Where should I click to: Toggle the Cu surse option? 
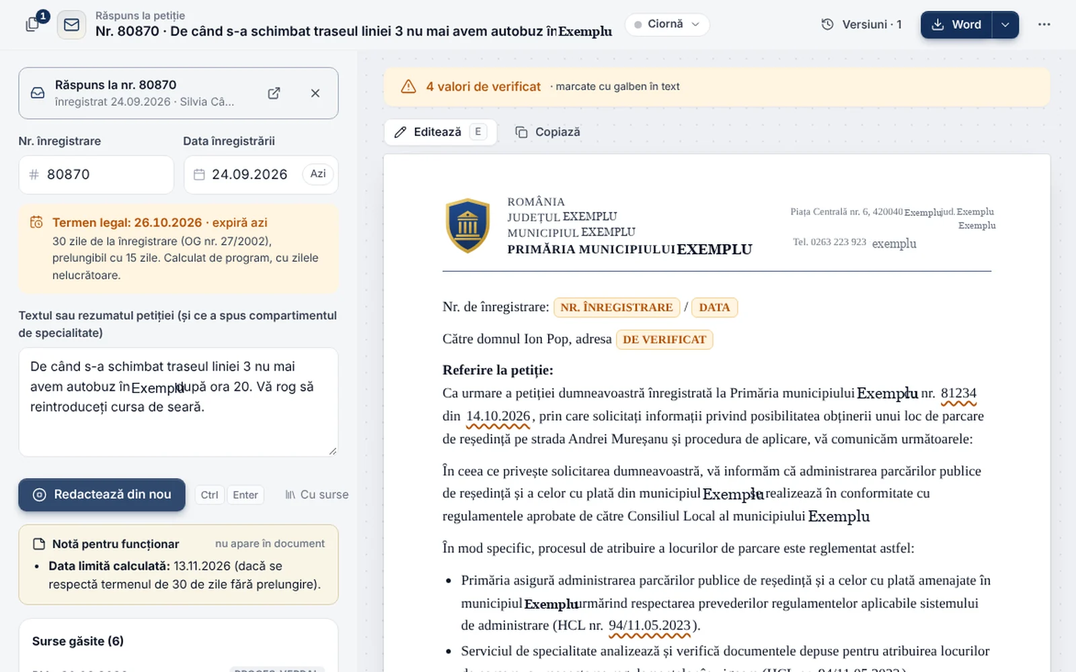coord(317,494)
